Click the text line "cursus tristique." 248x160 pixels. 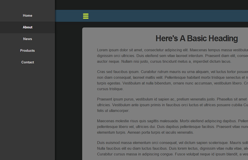(110, 89)
